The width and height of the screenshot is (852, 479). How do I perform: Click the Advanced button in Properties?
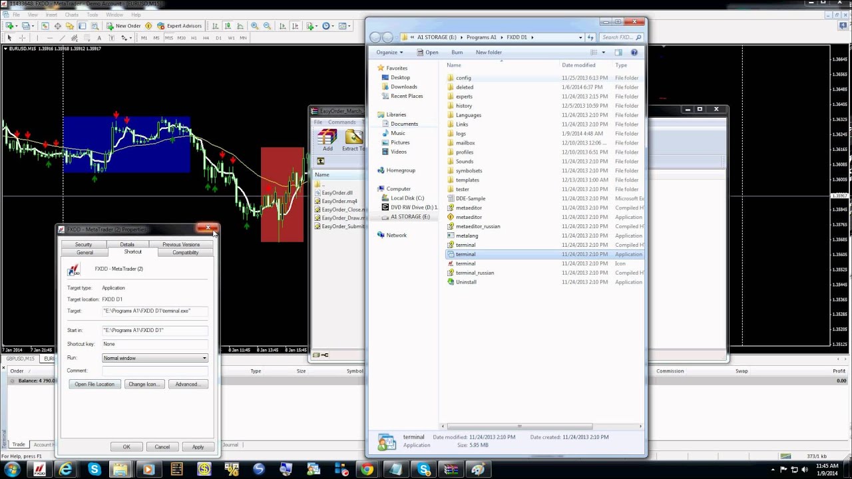click(188, 384)
